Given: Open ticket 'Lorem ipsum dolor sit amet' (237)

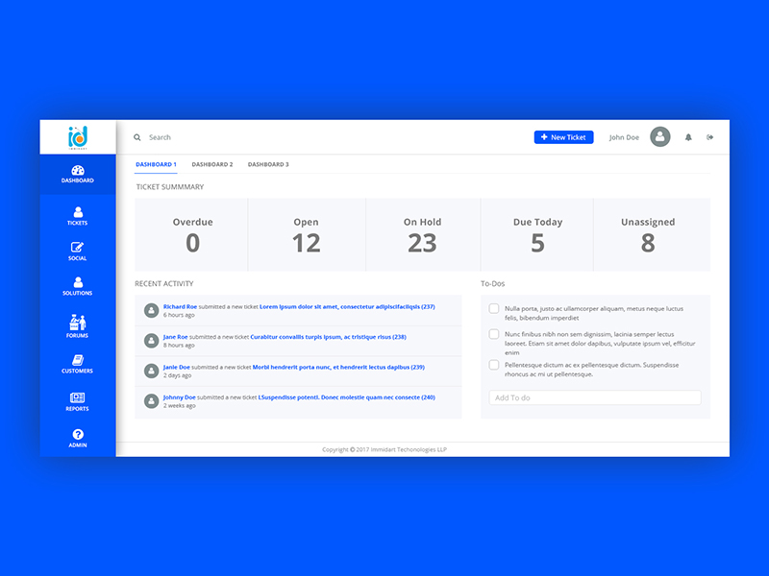Looking at the screenshot, I should click(346, 306).
